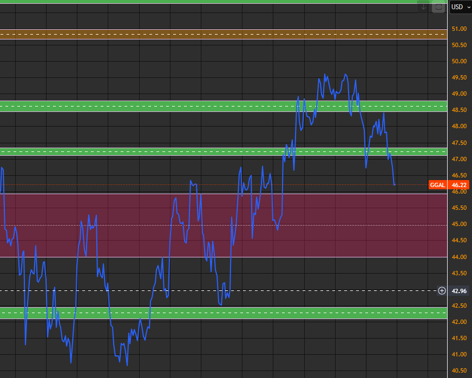Select the green band near 47.25

point(224,151)
